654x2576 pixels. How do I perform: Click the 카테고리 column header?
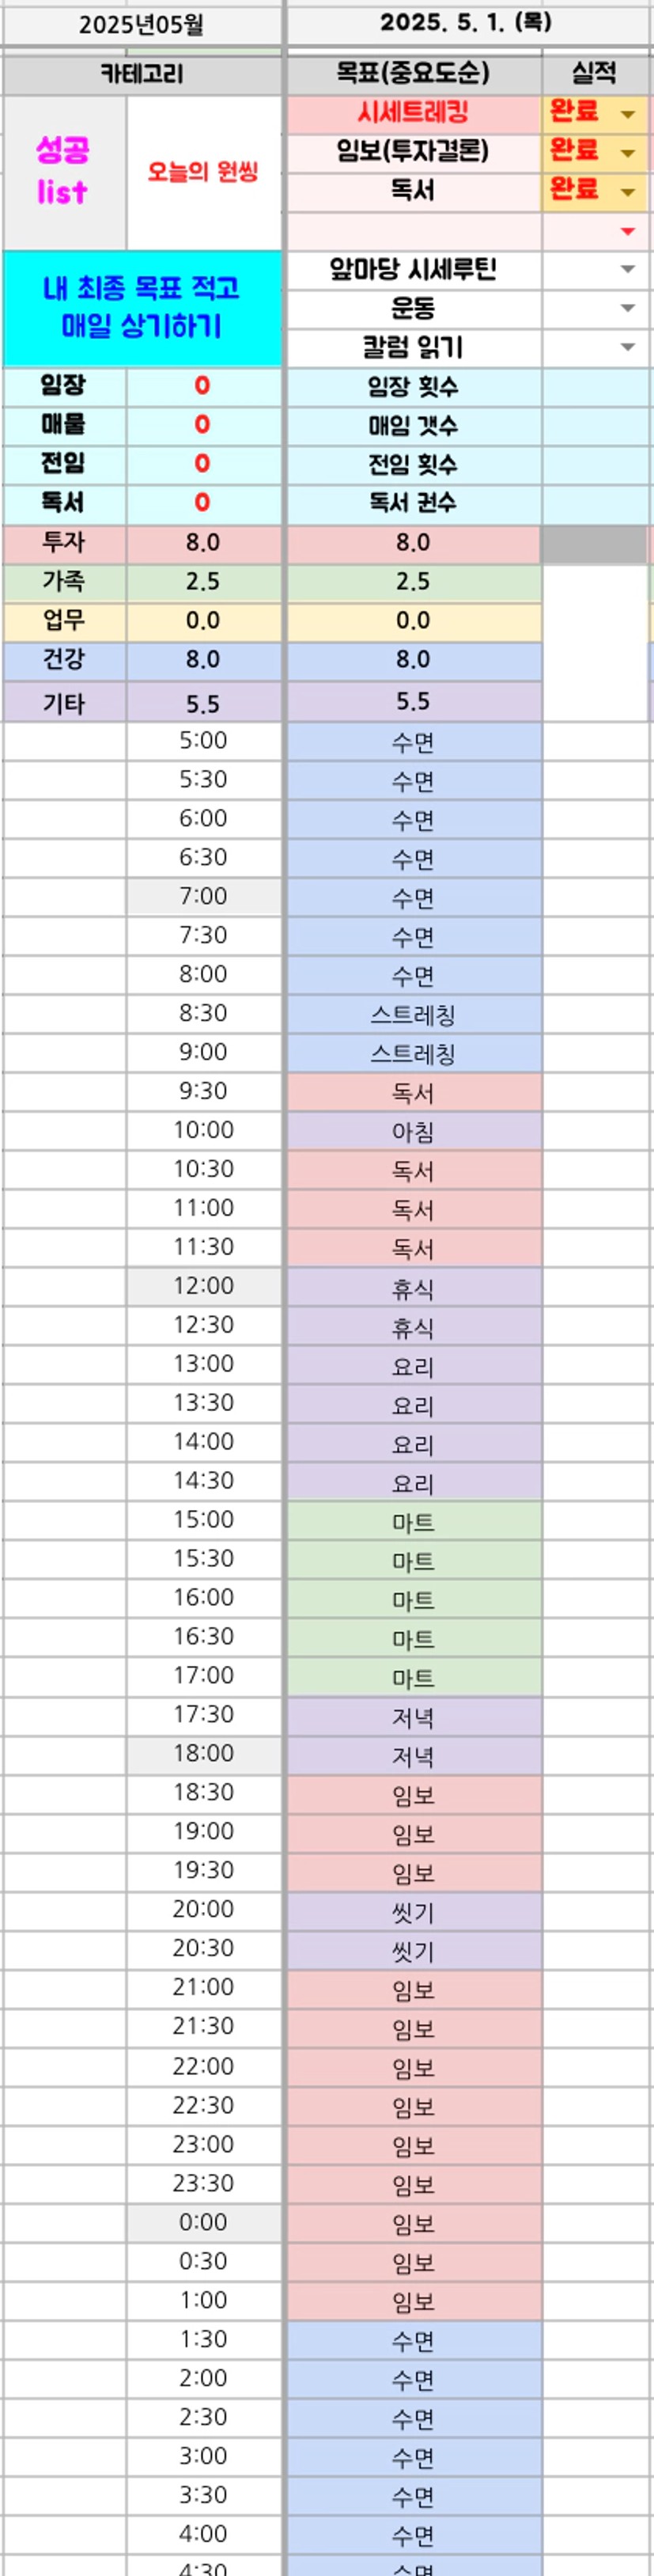tap(142, 73)
